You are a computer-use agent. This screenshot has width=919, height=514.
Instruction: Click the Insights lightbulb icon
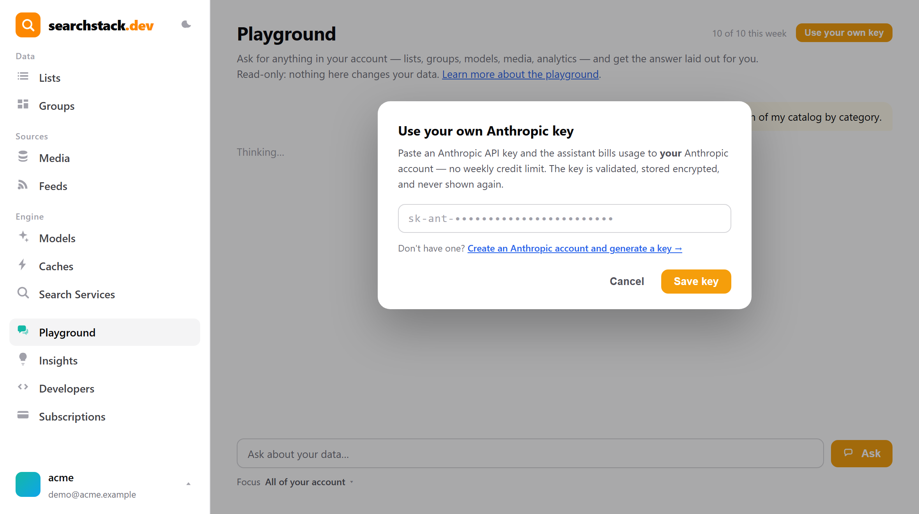tap(23, 359)
